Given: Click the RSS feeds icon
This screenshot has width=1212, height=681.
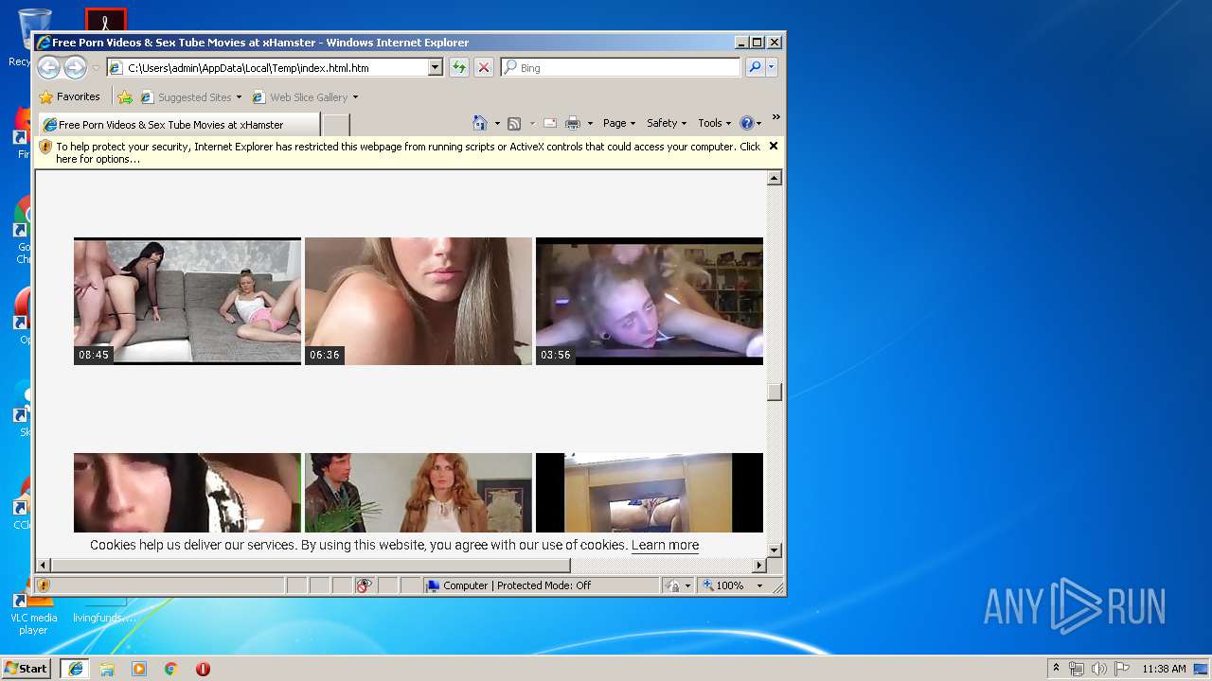Looking at the screenshot, I should point(514,123).
